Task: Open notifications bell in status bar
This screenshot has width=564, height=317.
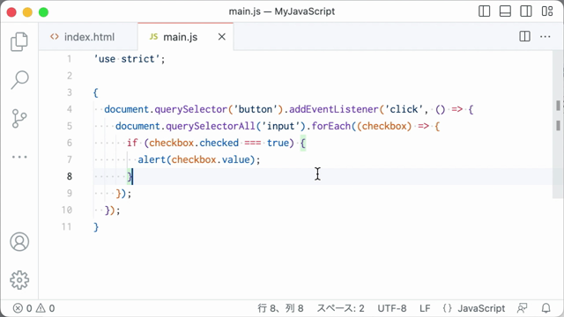Action: click(546, 308)
